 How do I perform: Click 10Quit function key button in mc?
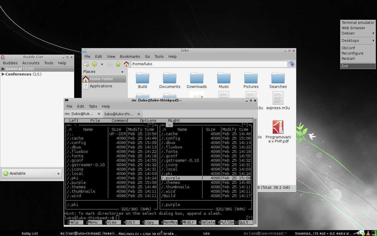(x=244, y=222)
